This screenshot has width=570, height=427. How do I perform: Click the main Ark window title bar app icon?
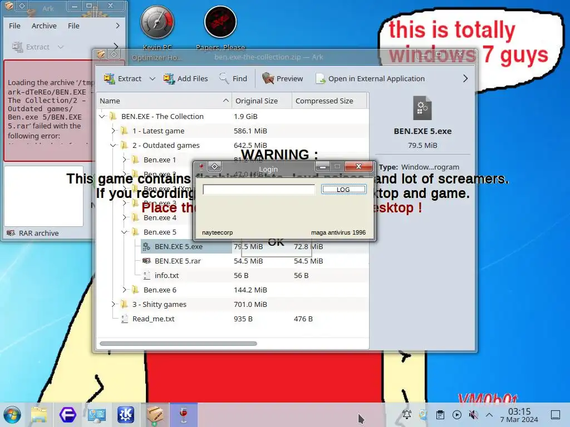coord(101,54)
